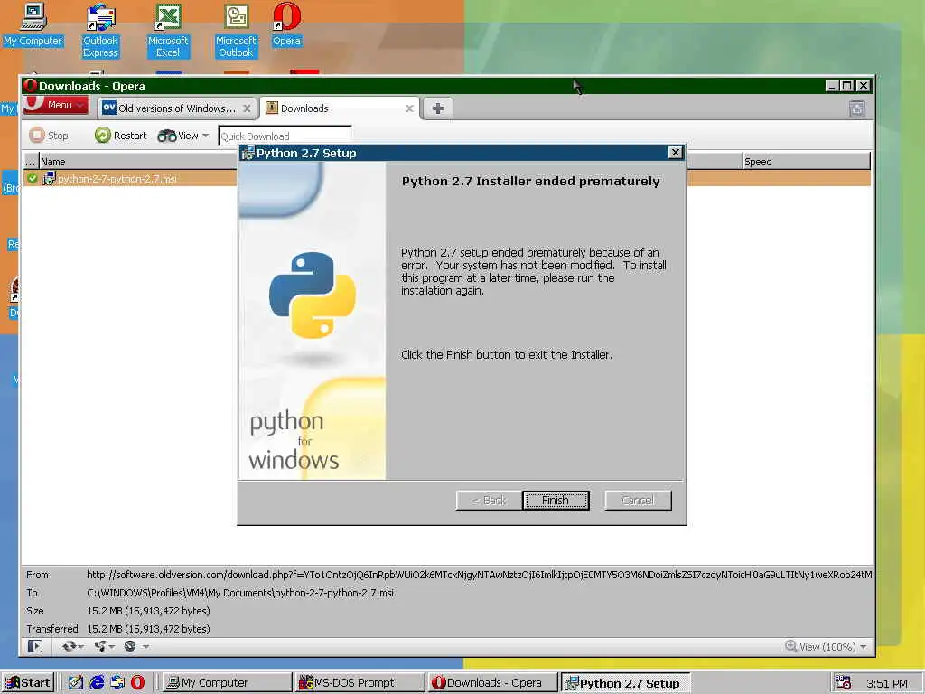Click green completed checkmark on download row

pos(32,178)
